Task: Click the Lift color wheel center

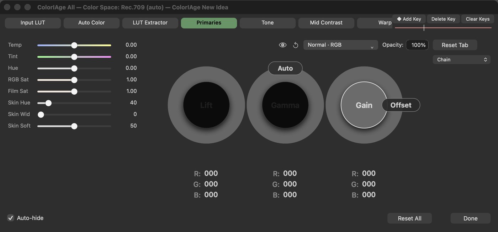Action: [x=206, y=105]
